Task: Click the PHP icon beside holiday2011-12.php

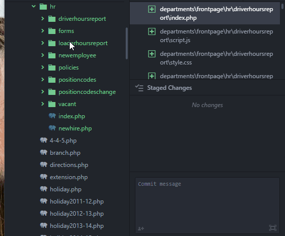Action: click(44, 201)
